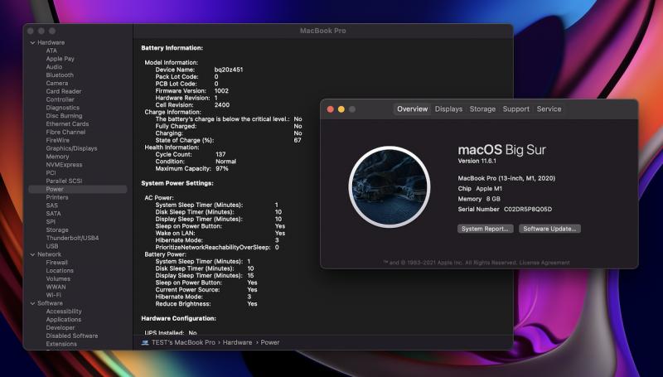The image size is (663, 377).
Task: Select Fibre Channel in sidebar
Action: [65, 133]
